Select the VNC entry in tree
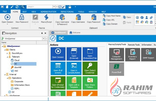 coord(14,71)
